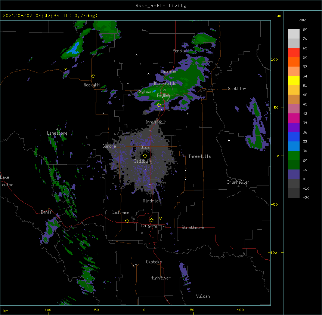Click the Sundre town label
The height and width of the screenshot is (315, 322).
(109, 146)
